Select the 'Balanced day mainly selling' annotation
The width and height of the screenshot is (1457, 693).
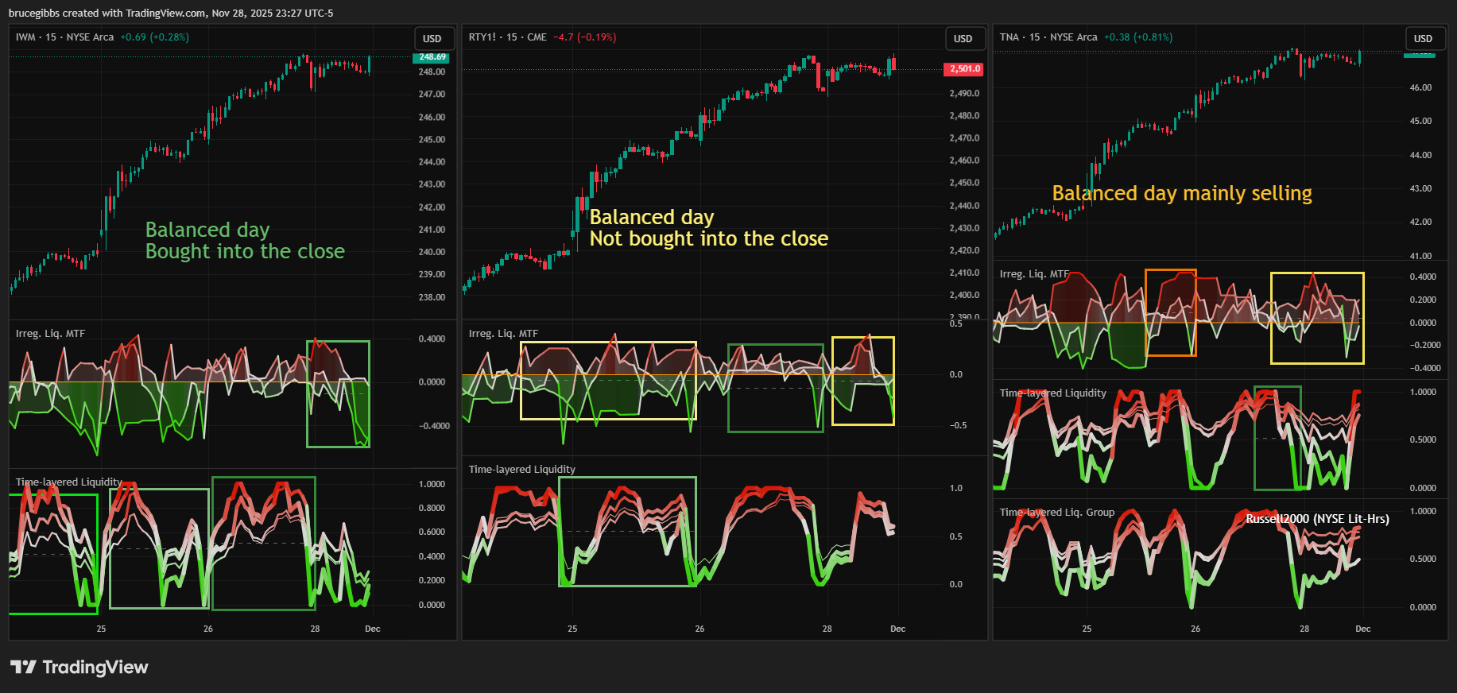(x=1181, y=193)
